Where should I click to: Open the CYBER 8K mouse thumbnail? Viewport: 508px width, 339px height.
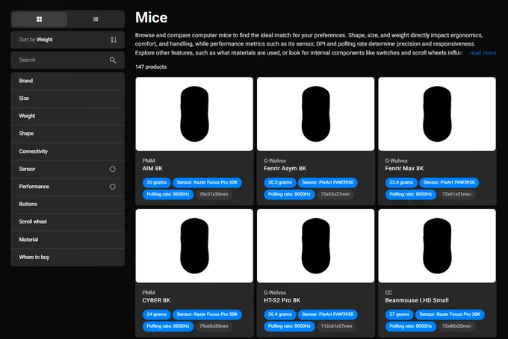(194, 246)
